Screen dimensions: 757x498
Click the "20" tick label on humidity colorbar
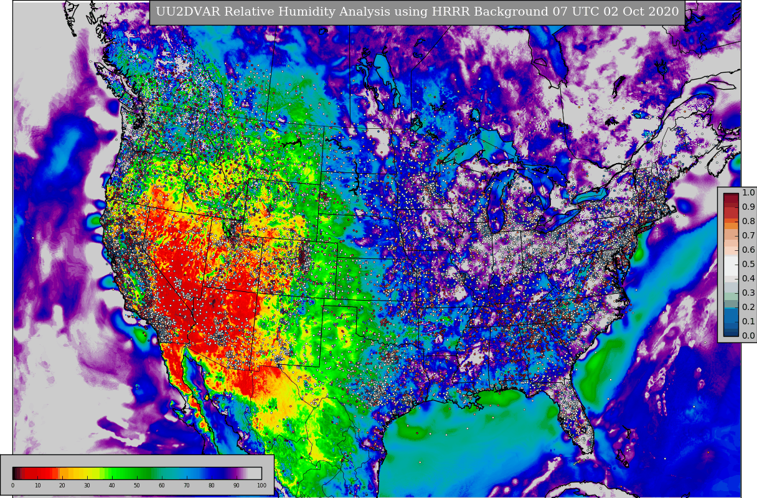click(62, 486)
